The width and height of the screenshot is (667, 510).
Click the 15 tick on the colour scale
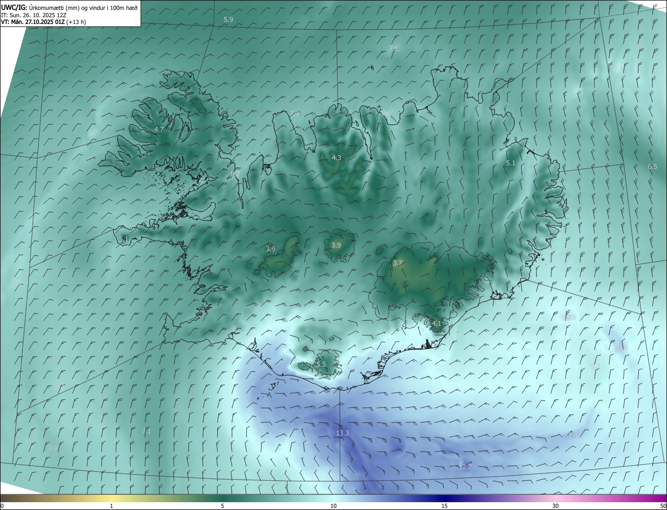pos(444,506)
